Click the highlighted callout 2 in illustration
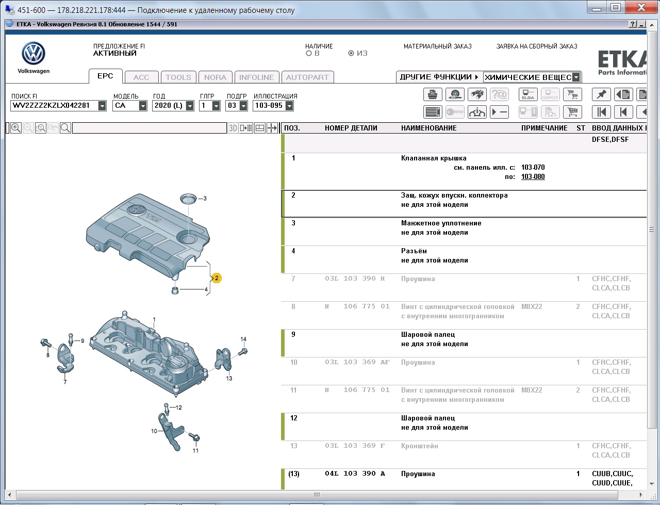Screen dimensions: 660x505 tap(217, 279)
